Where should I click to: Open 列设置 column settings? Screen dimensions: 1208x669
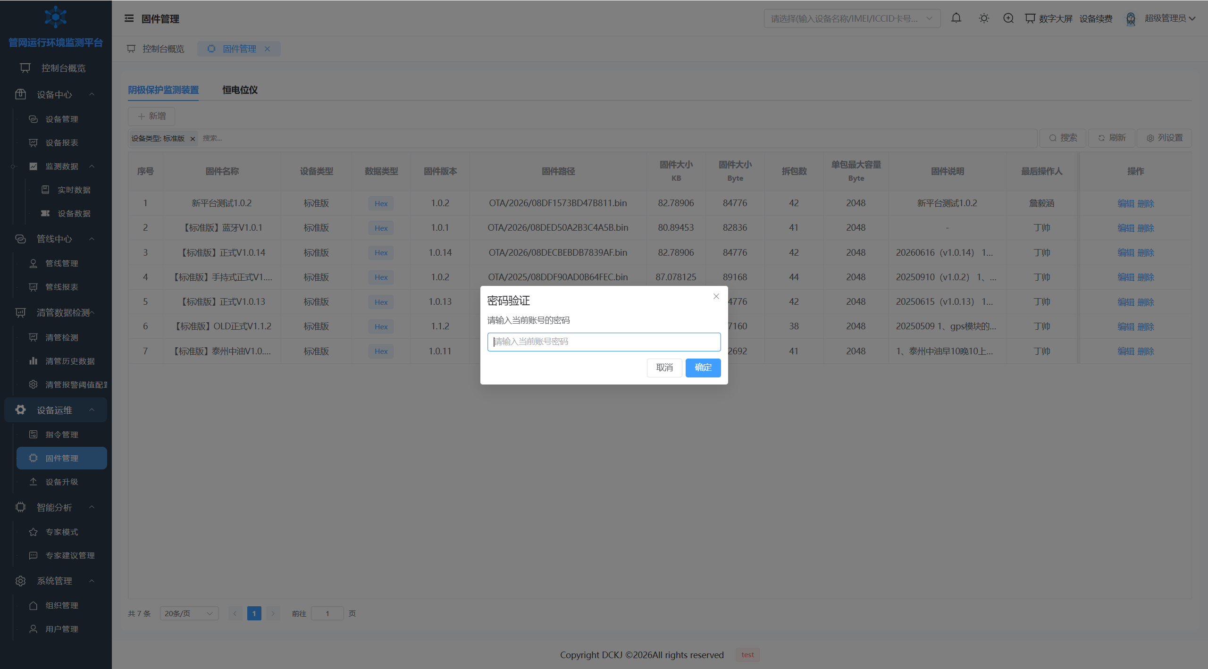pos(1164,138)
